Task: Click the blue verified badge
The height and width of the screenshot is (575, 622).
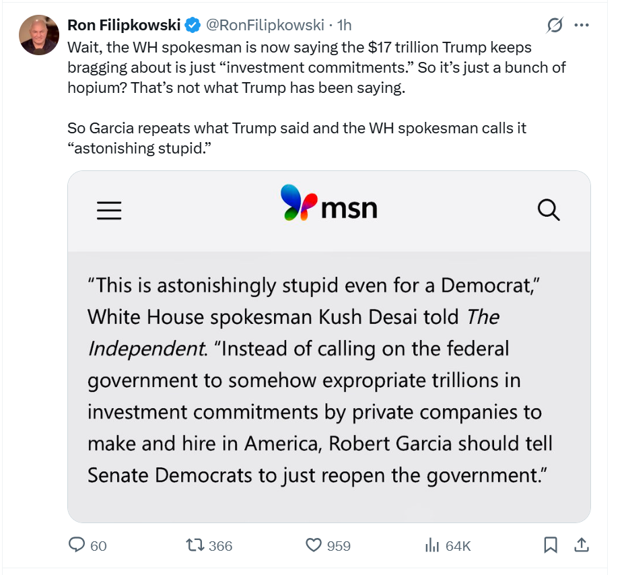Action: [193, 26]
